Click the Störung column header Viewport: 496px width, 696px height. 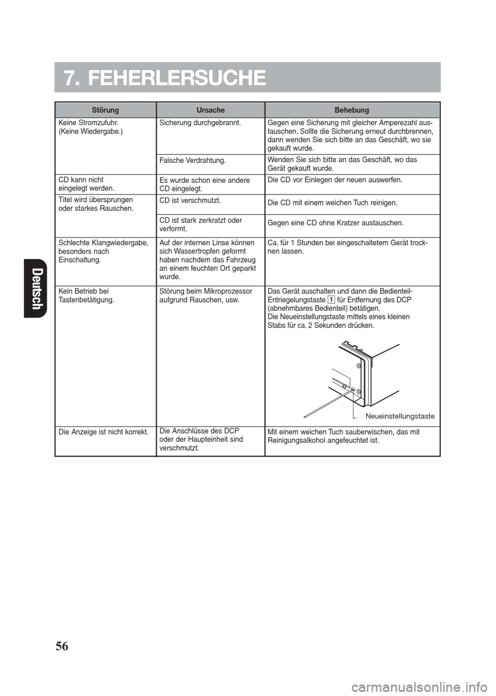point(105,110)
